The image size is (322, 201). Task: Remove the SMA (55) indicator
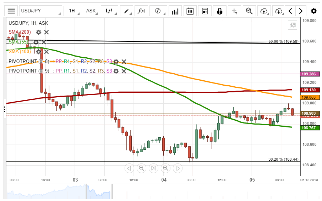pos(44,42)
